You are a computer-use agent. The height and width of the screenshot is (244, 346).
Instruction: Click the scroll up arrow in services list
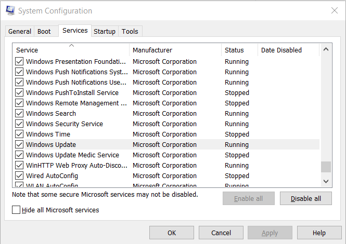click(326, 49)
